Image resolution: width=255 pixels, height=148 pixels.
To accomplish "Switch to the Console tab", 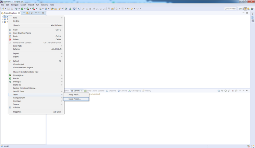I will click(122, 91).
